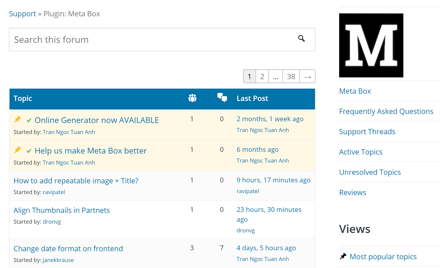Jump to page 38 of the forum
The height and width of the screenshot is (268, 448).
click(291, 76)
